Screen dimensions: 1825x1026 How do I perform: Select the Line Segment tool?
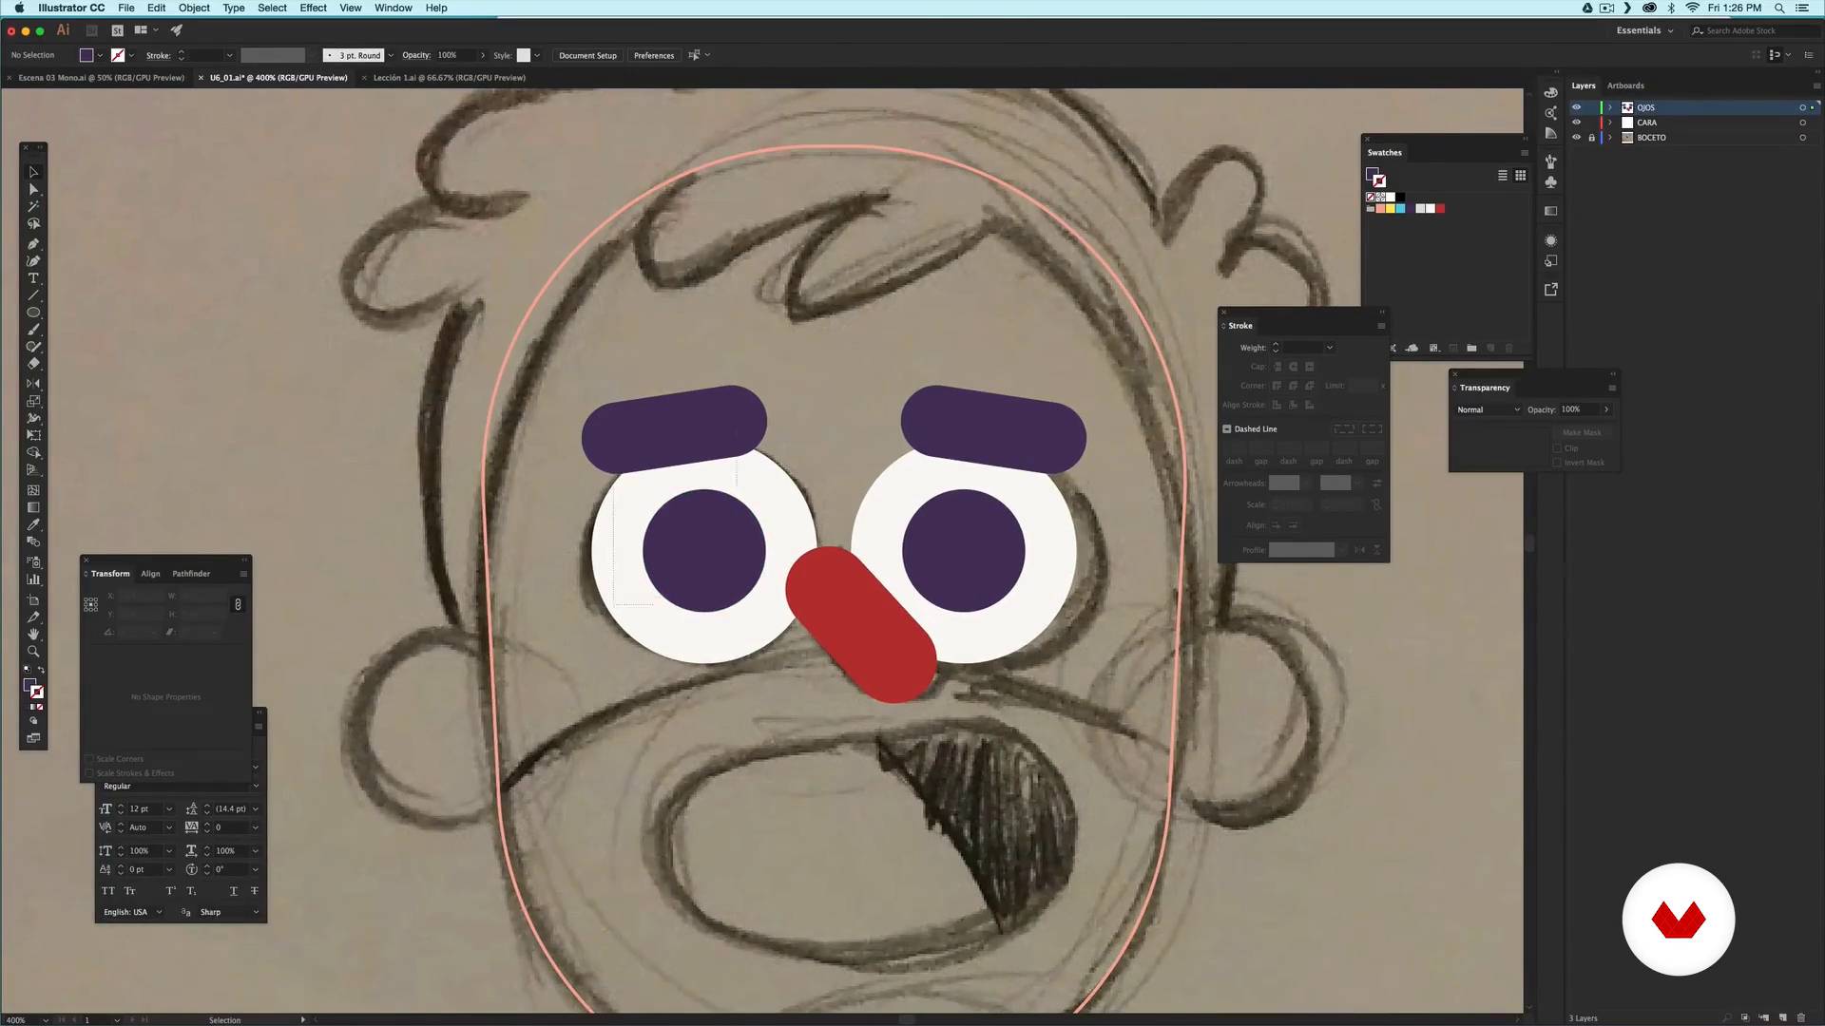(x=33, y=295)
